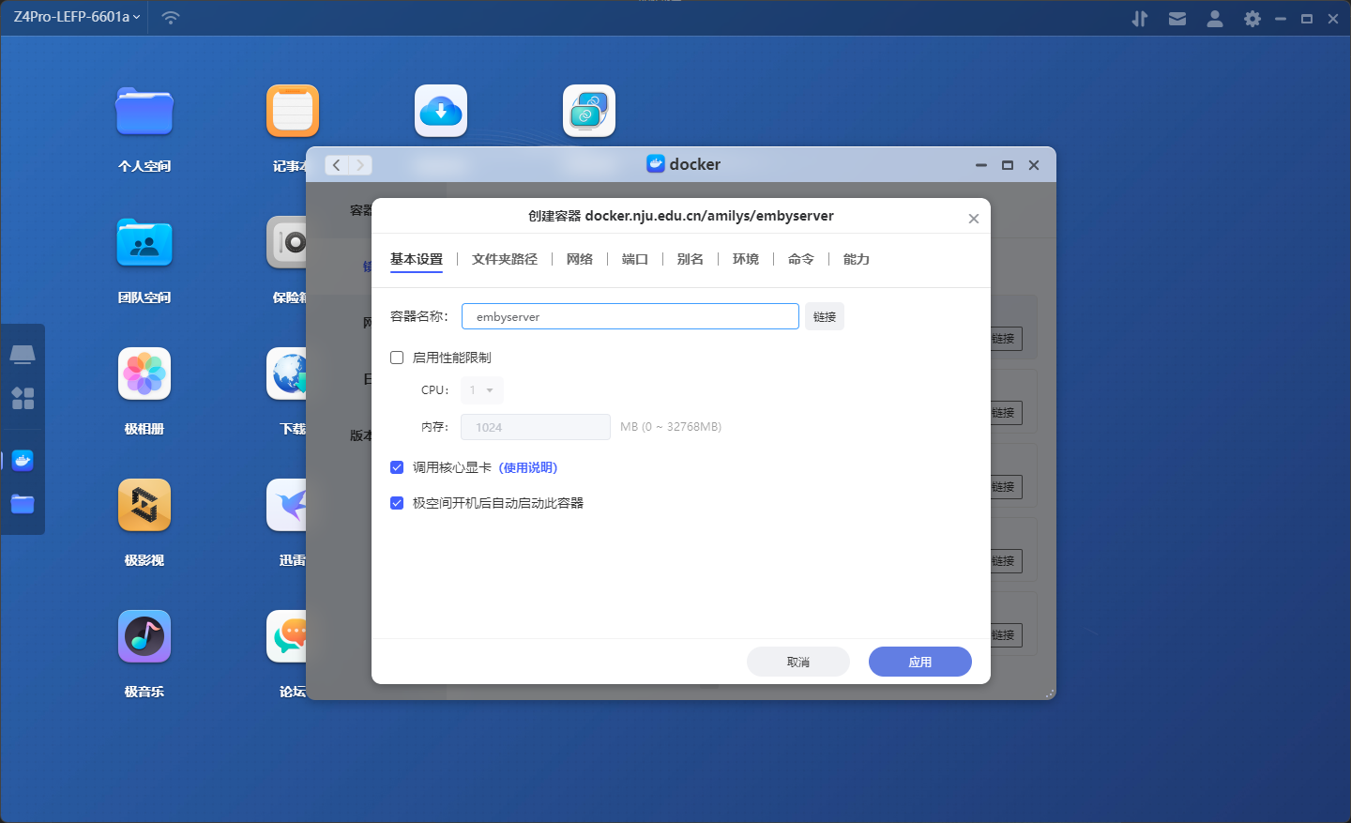
Task: Open the user account icon in top bar
Action: click(x=1214, y=19)
